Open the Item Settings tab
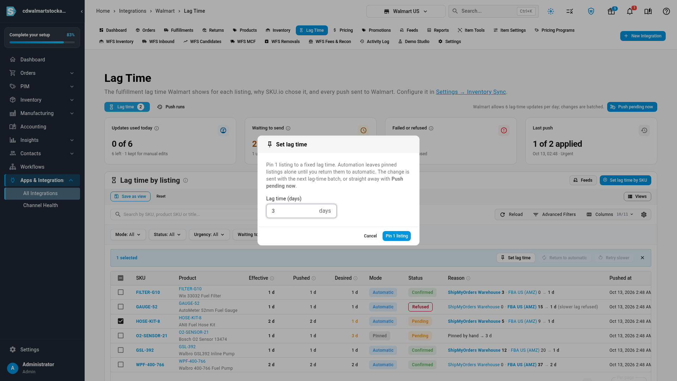Viewport: 677px width, 381px height. [510, 30]
